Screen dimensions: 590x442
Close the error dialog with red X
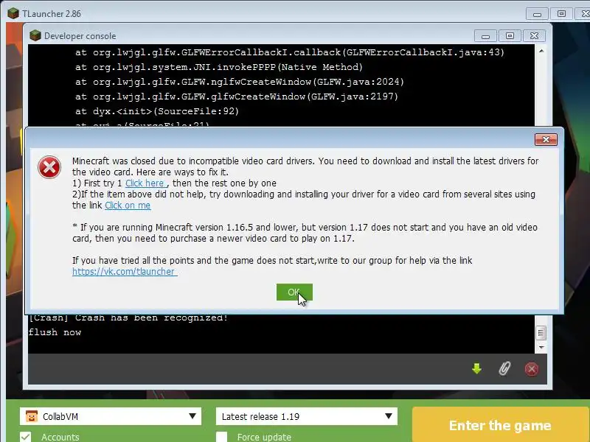pos(546,140)
